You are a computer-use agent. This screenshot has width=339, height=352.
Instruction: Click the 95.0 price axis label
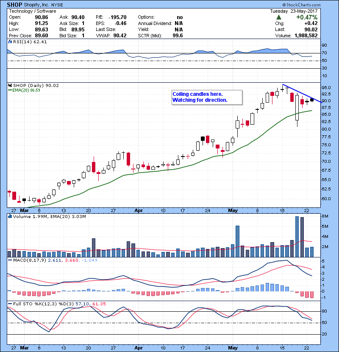click(326, 87)
